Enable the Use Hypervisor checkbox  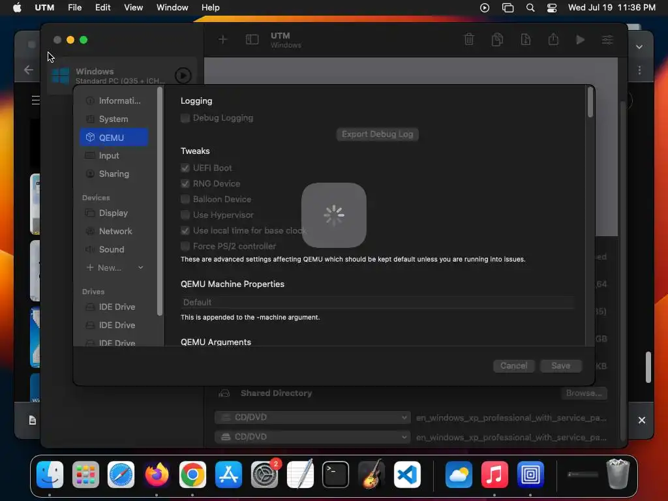(185, 215)
